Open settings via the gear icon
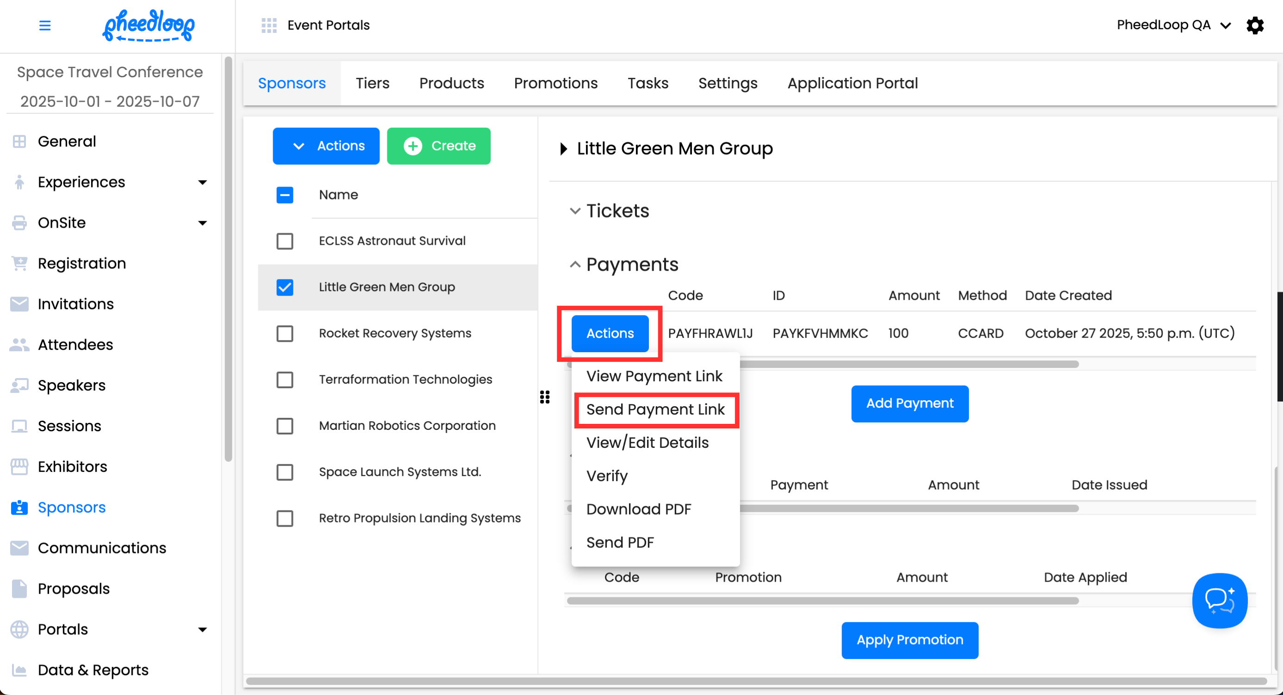 (1255, 25)
